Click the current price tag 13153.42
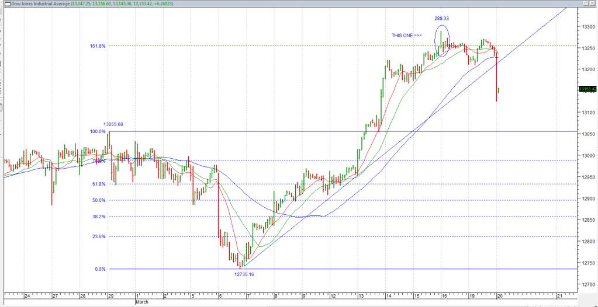Screen dimensions: 598x307 coord(587,89)
